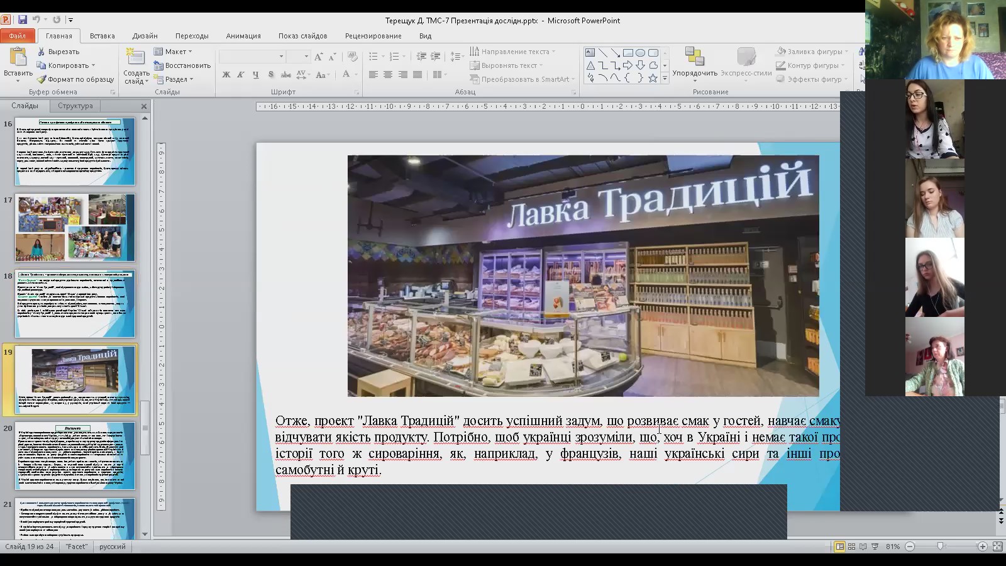The image size is (1006, 566).
Task: Select slide 17 thumbnail
Action: coord(75,228)
